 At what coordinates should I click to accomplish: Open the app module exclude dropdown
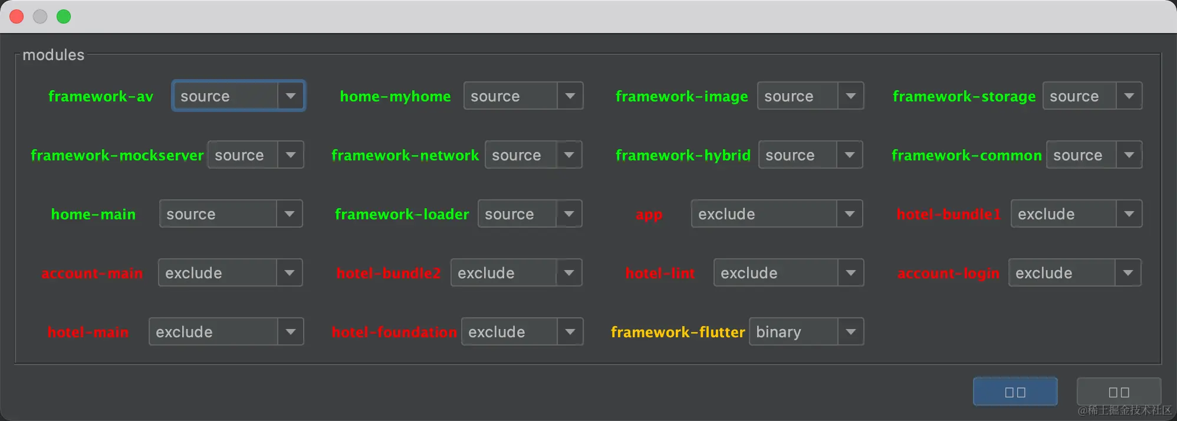pyautogui.click(x=777, y=213)
